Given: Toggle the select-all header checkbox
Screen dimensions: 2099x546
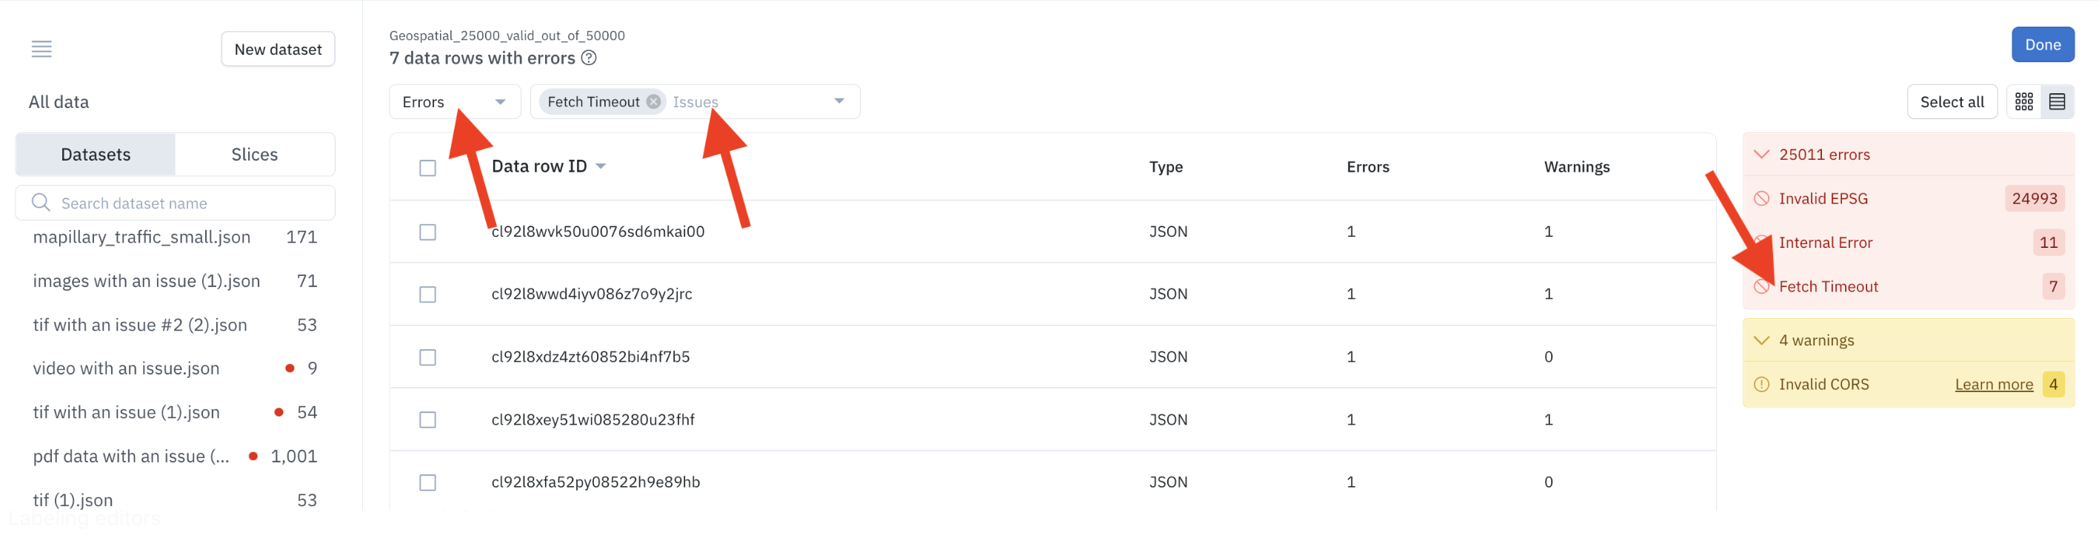Looking at the screenshot, I should [428, 168].
